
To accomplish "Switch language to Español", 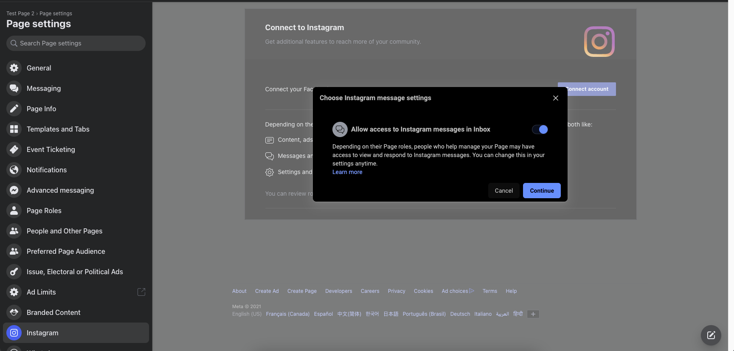I will click(323, 314).
